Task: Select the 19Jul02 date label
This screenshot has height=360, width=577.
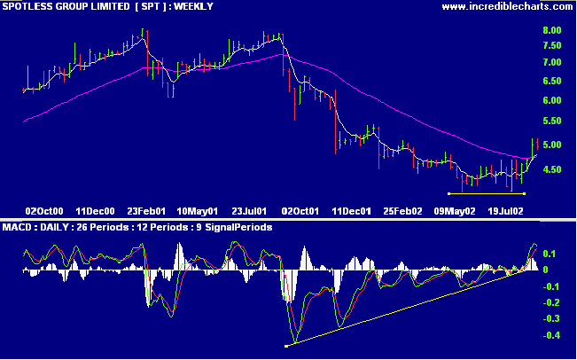Action: pyautogui.click(x=505, y=211)
